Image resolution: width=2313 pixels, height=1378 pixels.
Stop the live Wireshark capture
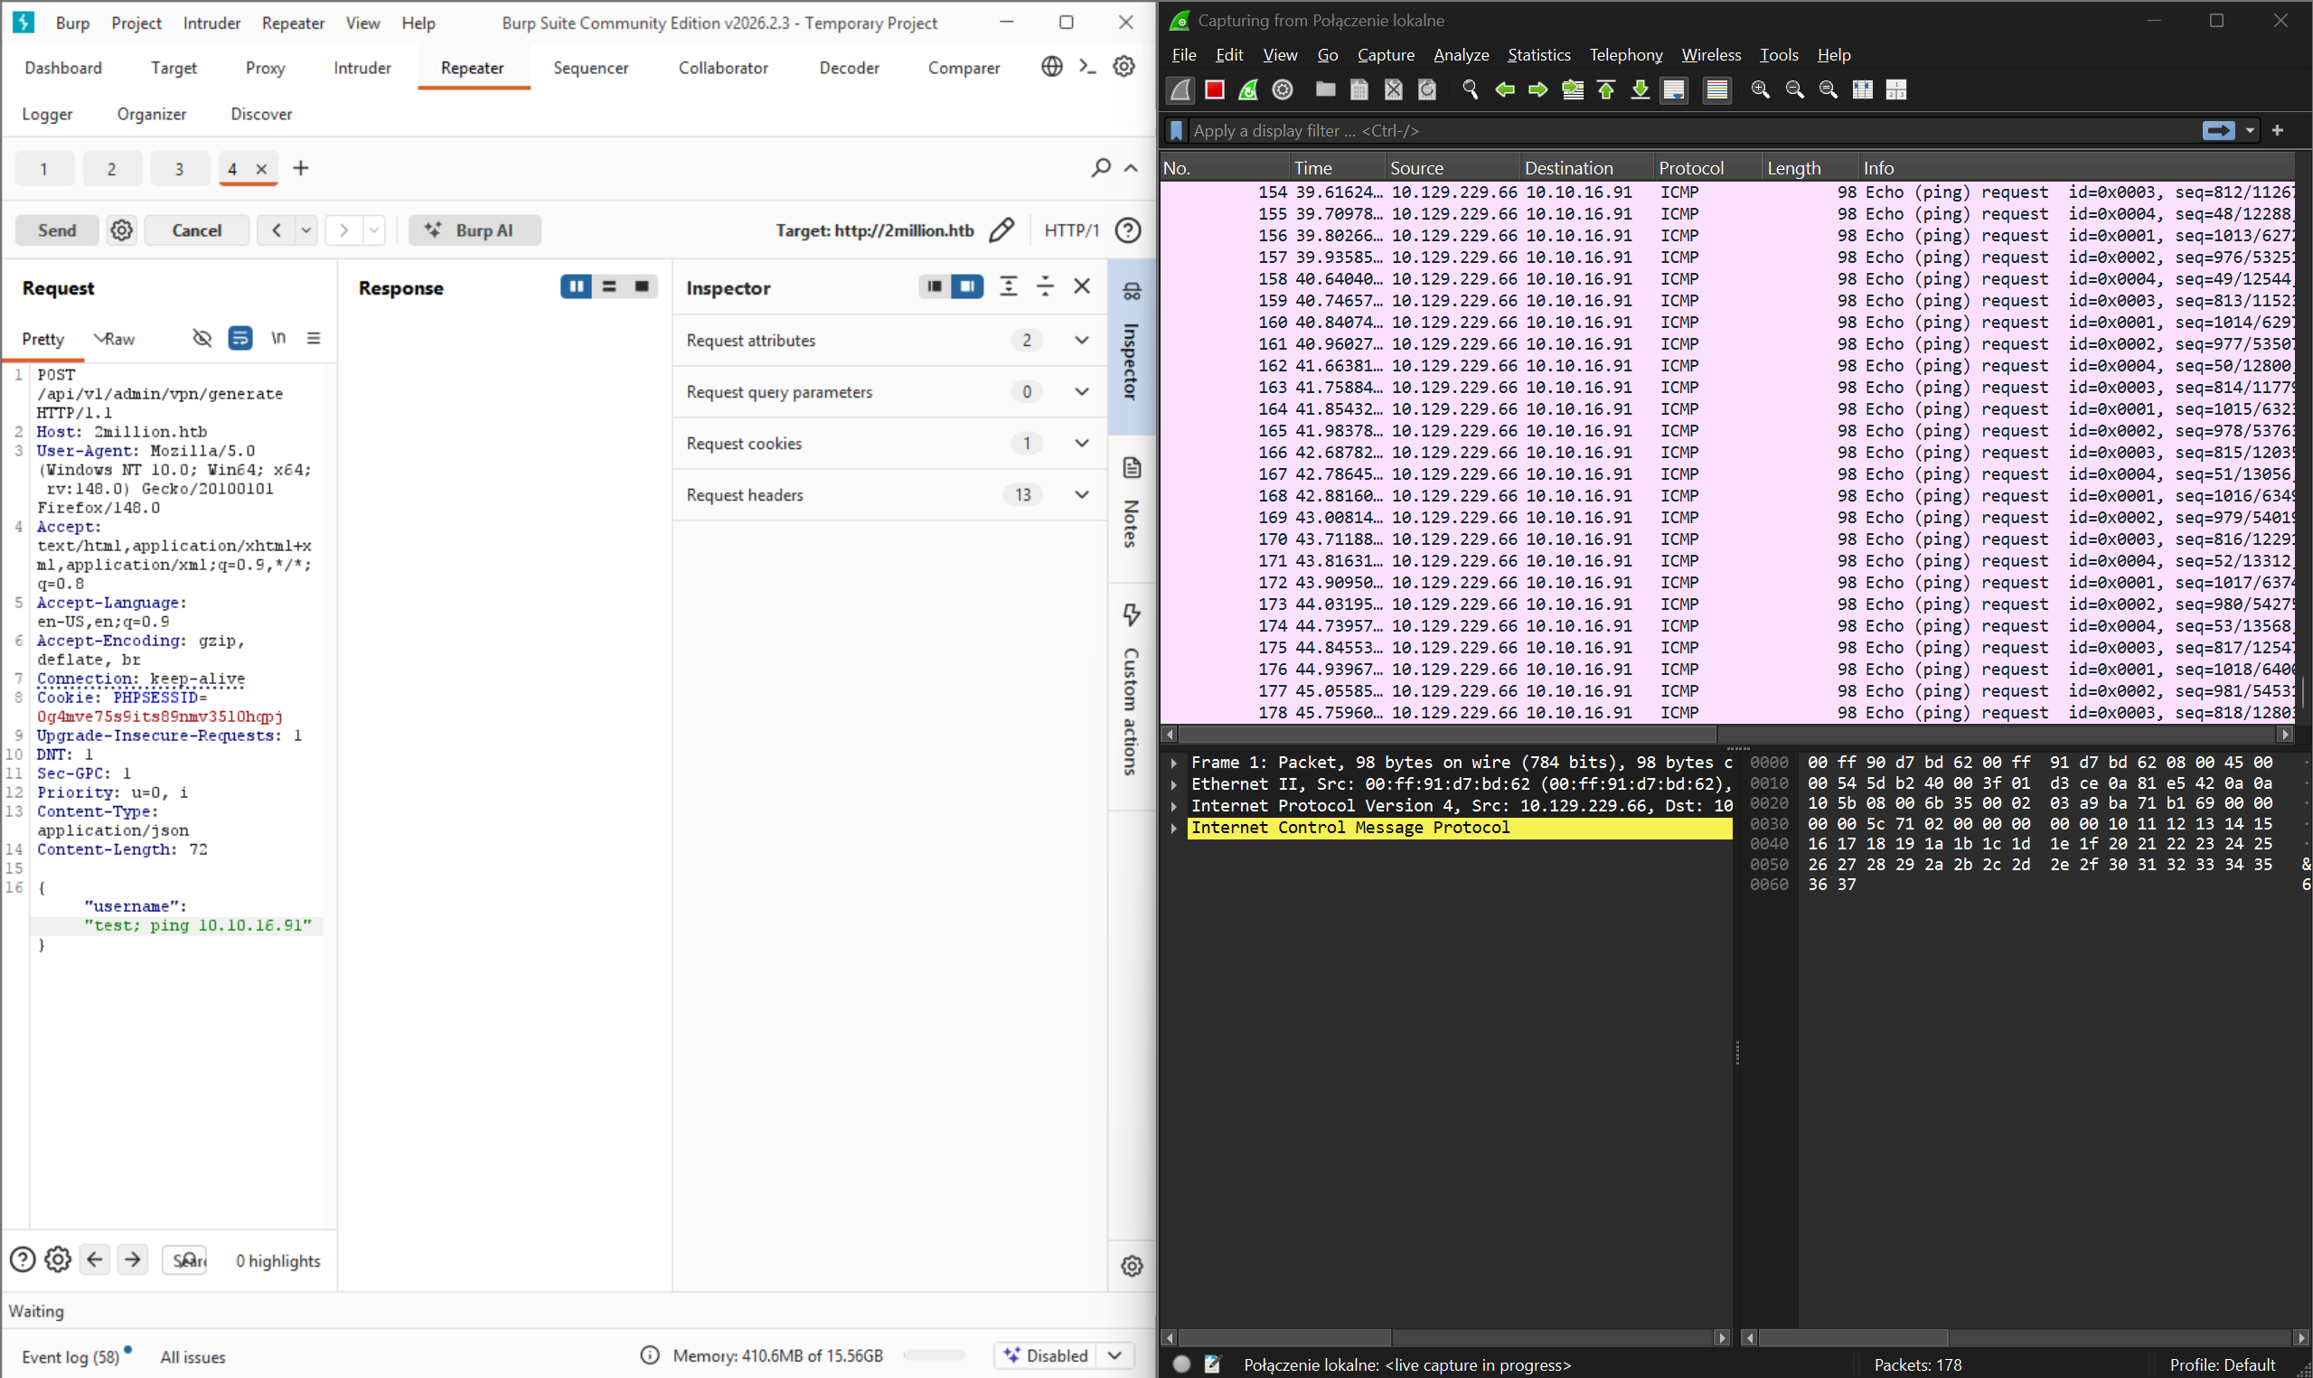[x=1214, y=90]
